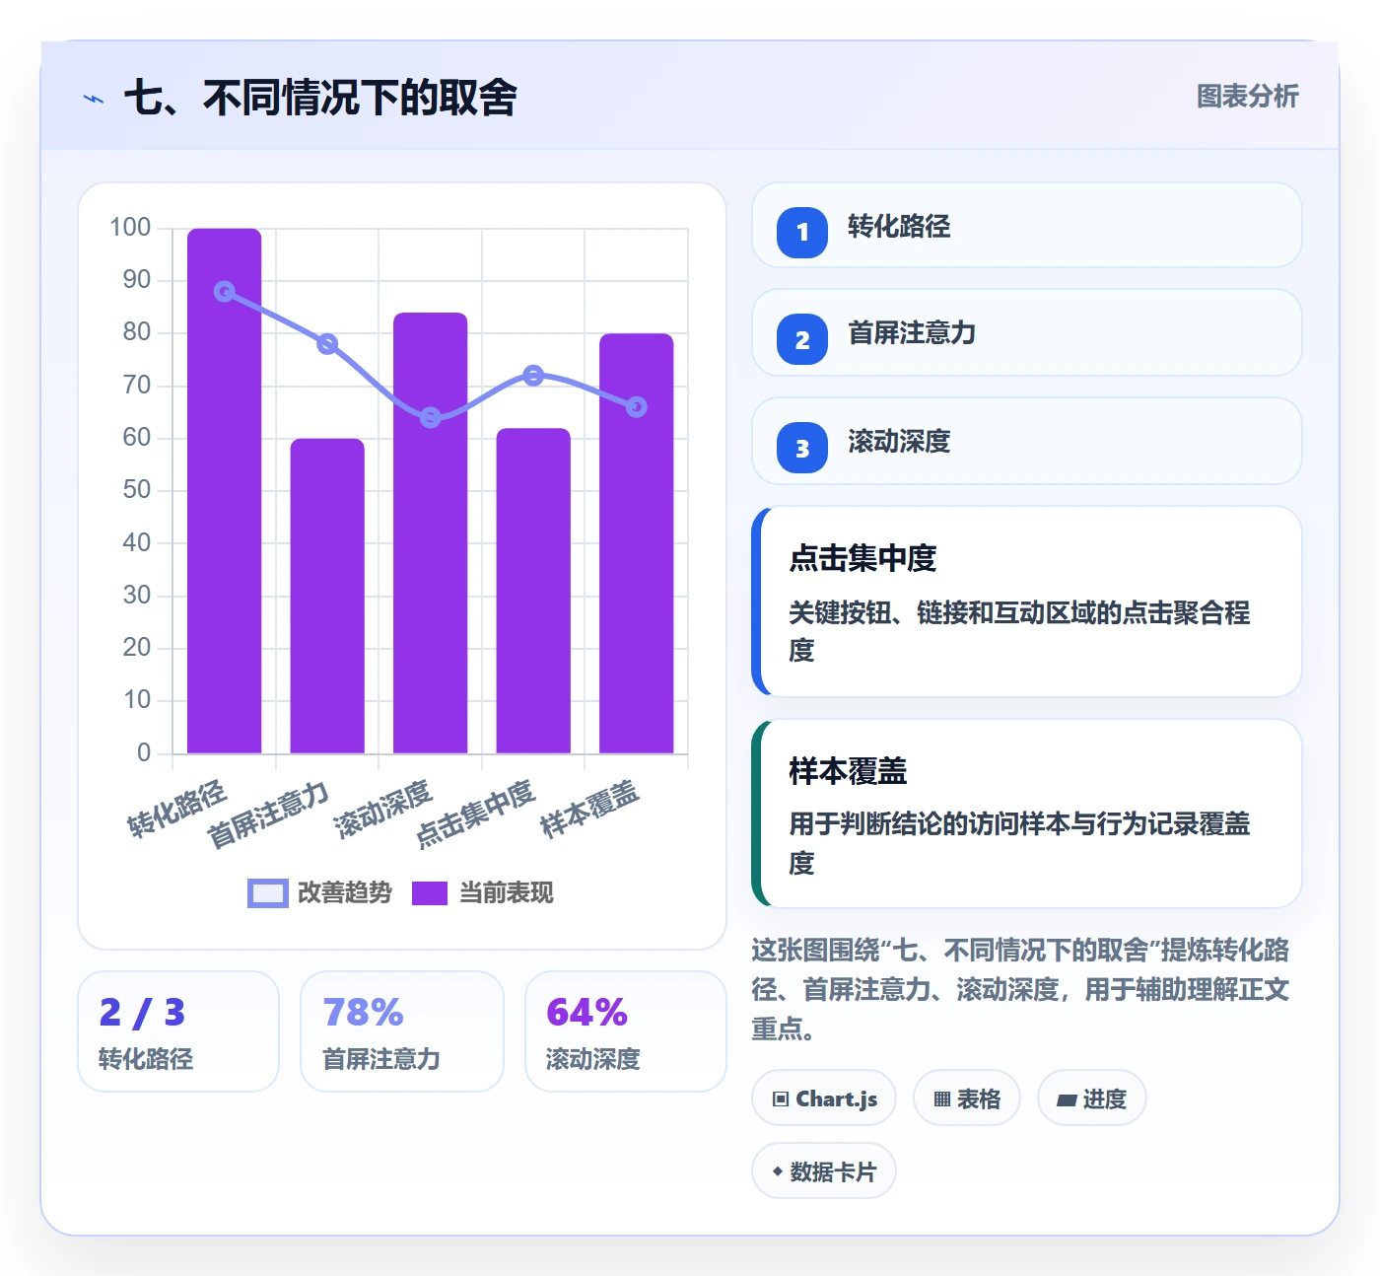Click the bar above the 滚动深度 axis label
Screen dimensions: 1380x1276
431,532
